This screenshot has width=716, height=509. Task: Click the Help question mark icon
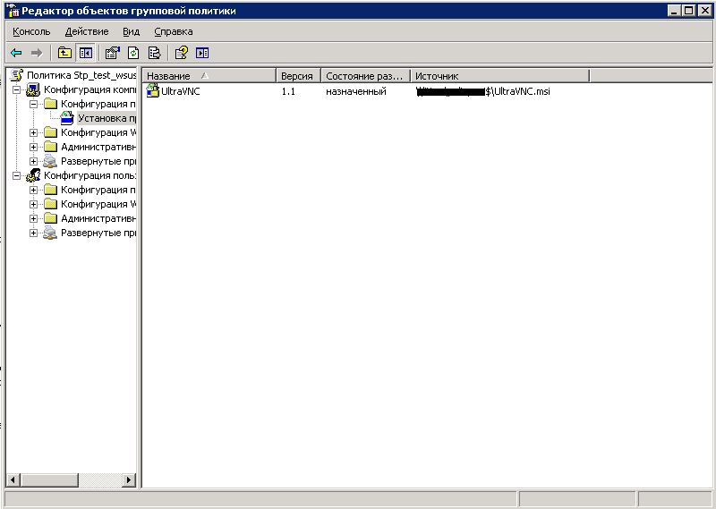(182, 53)
